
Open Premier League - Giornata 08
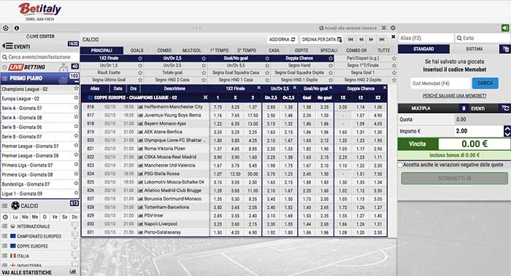point(31,156)
